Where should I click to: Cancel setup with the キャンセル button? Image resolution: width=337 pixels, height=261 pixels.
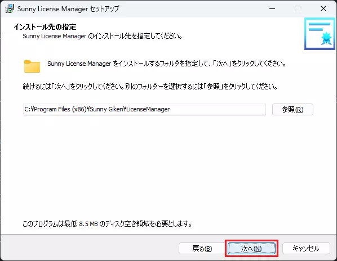(306, 249)
